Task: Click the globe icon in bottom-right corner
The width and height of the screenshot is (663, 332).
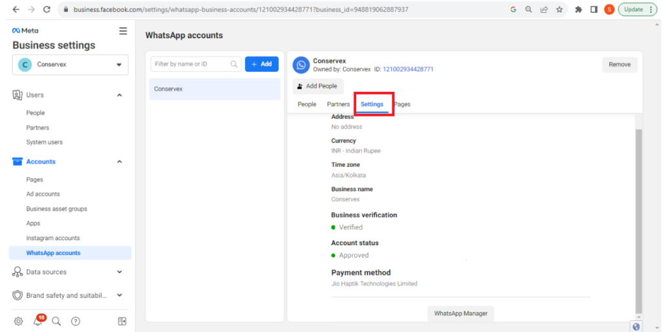Action: (636, 327)
